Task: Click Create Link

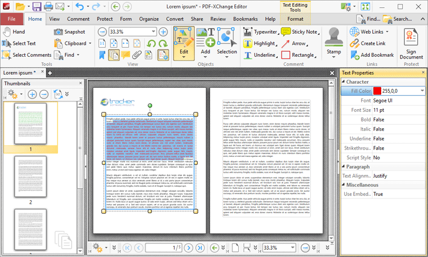Action: click(x=368, y=43)
